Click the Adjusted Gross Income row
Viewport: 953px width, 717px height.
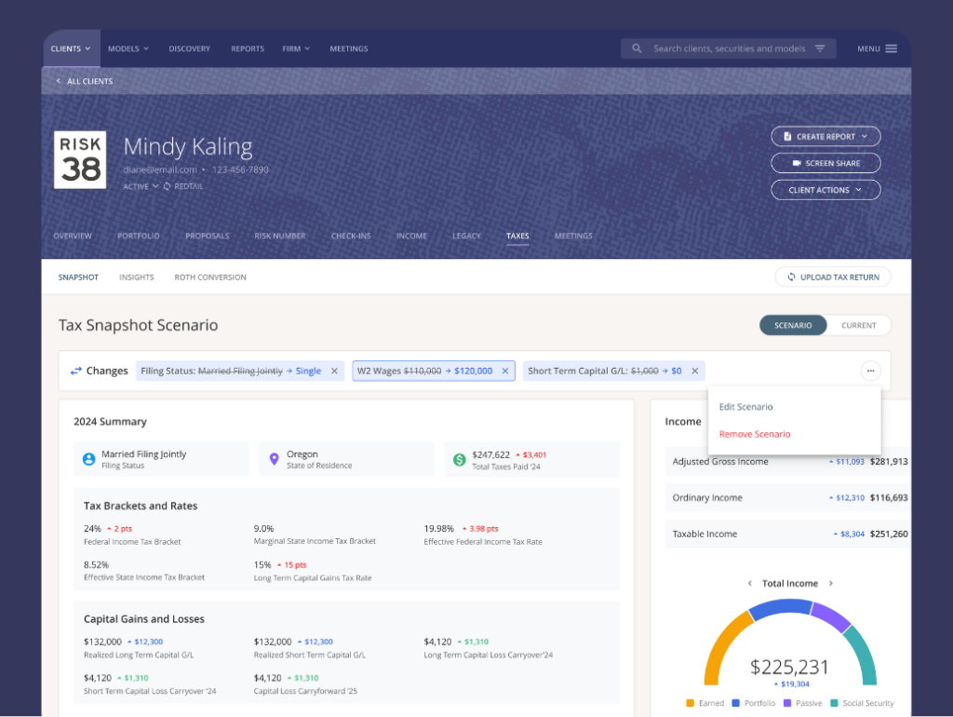(787, 462)
